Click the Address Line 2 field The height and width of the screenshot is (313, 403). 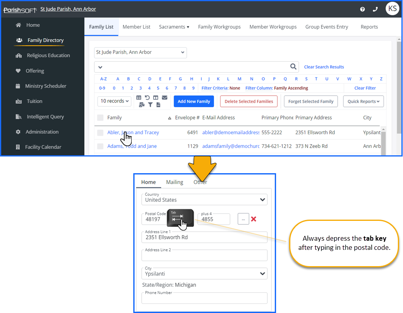[x=204, y=255]
